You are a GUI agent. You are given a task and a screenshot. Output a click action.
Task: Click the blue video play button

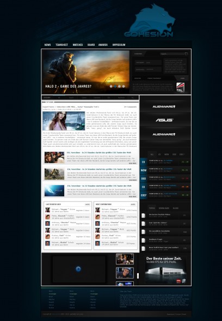click(x=78, y=269)
